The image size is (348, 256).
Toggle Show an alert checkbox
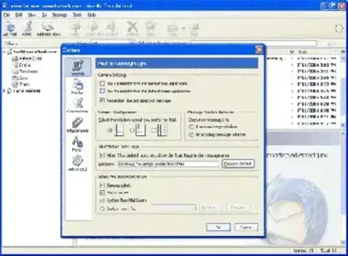(x=102, y=185)
